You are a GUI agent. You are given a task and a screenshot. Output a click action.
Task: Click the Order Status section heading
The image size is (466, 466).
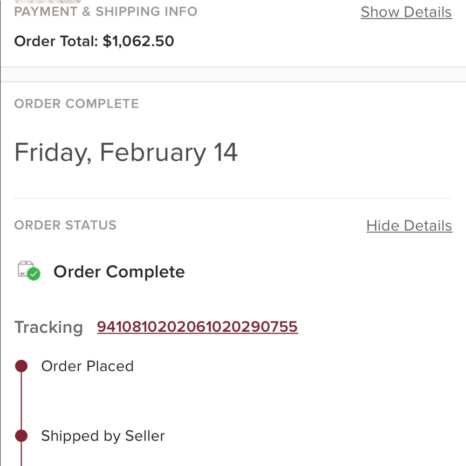pos(65,225)
